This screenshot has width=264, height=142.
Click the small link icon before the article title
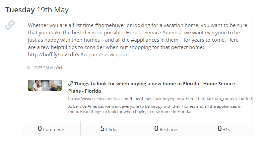tap(70, 84)
